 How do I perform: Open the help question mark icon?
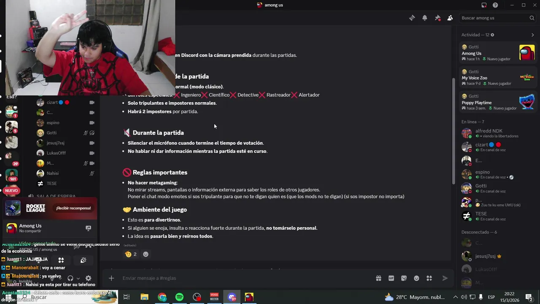point(495,5)
